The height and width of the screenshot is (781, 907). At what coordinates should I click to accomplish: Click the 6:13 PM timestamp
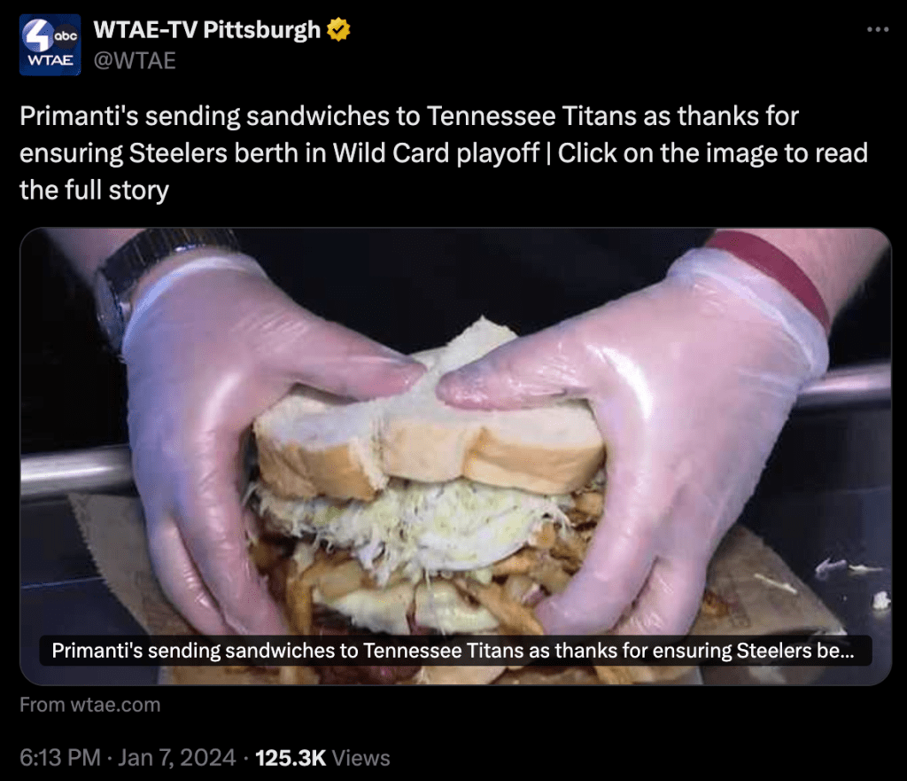pyautogui.click(x=60, y=758)
